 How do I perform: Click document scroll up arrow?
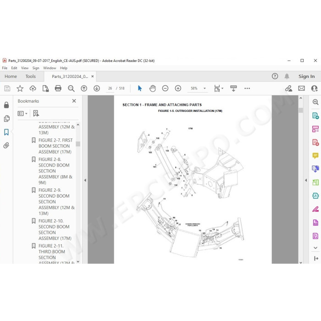[x=301, y=98]
